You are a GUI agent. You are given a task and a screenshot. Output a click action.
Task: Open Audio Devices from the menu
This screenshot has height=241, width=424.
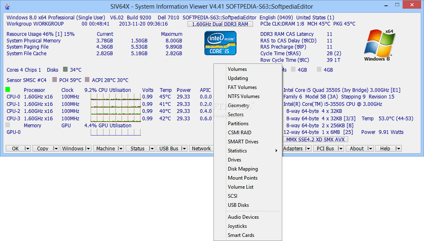[x=248, y=217]
